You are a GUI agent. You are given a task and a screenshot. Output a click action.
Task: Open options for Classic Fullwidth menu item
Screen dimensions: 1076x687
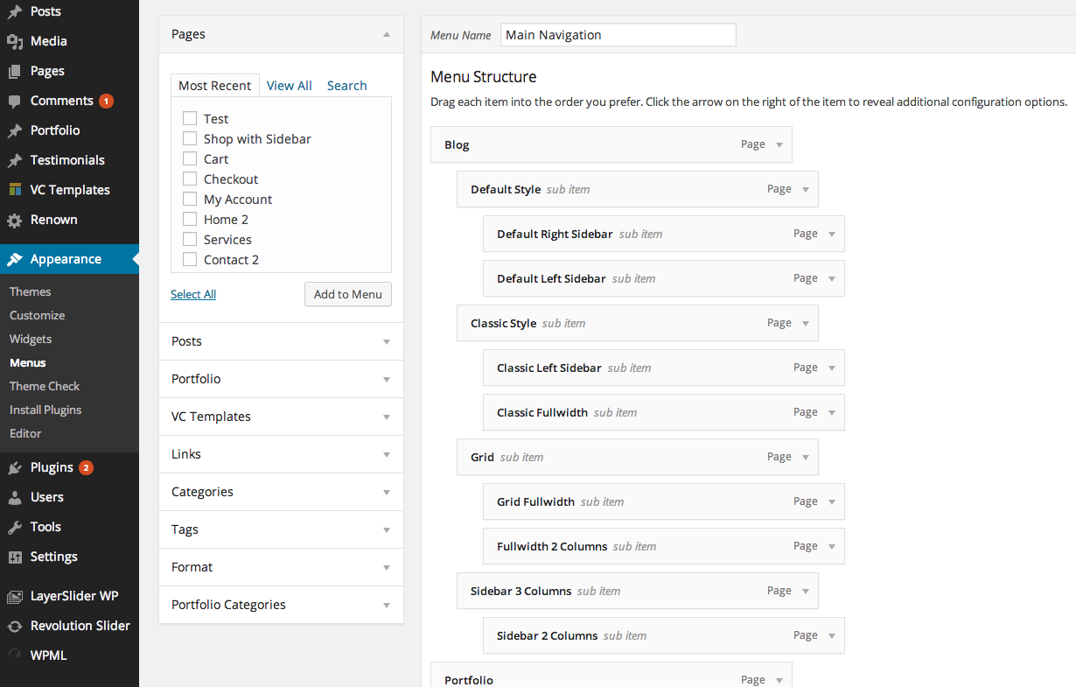pos(832,412)
